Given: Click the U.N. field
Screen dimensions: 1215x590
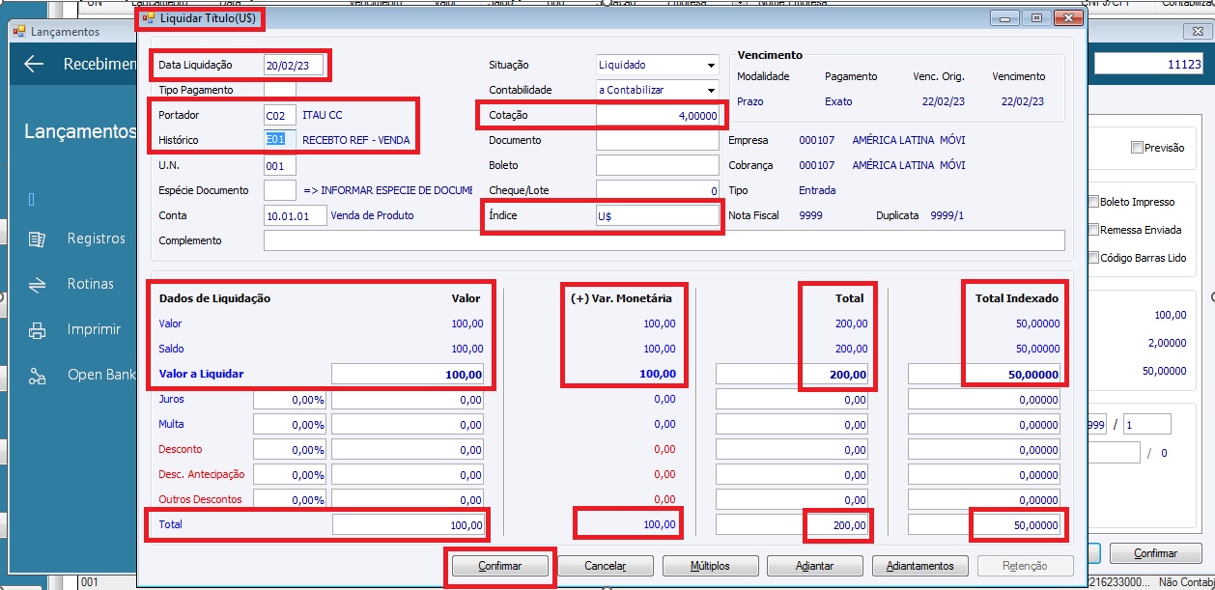Looking at the screenshot, I should click(x=280, y=165).
